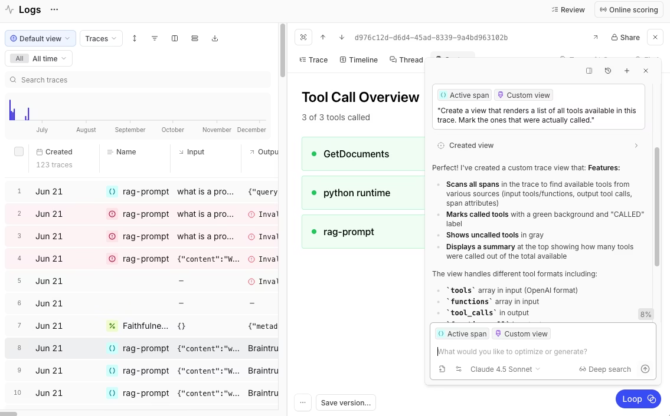Toggle the select-all checkbox in the table header
This screenshot has height=416, width=670.
(x=19, y=151)
